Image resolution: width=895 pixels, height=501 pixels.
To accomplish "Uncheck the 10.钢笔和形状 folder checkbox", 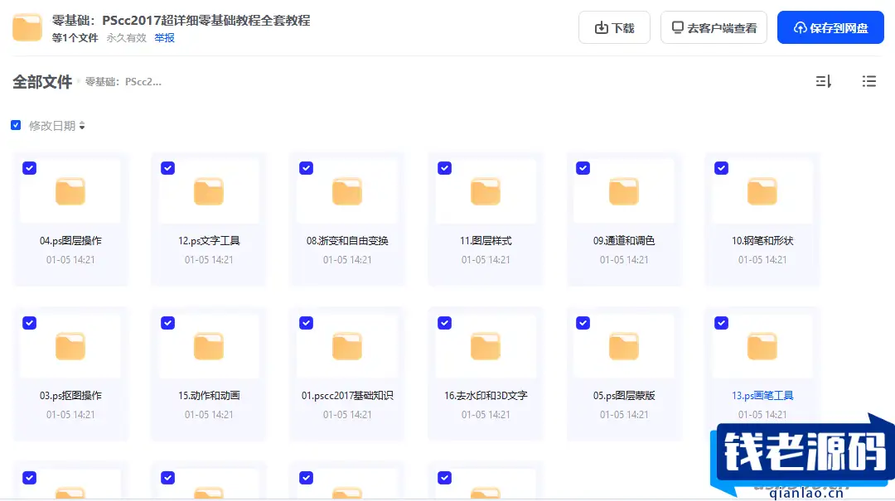I will point(722,168).
